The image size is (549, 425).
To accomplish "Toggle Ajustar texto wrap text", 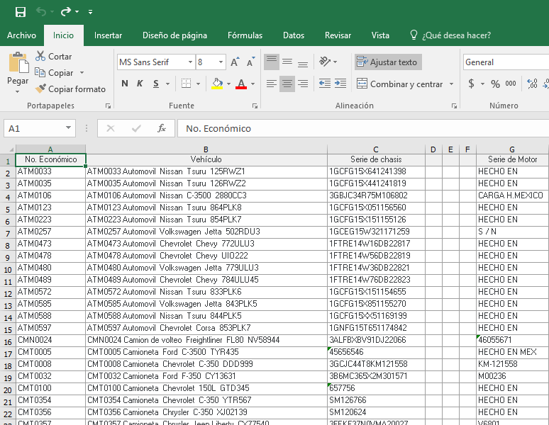I will pyautogui.click(x=387, y=62).
